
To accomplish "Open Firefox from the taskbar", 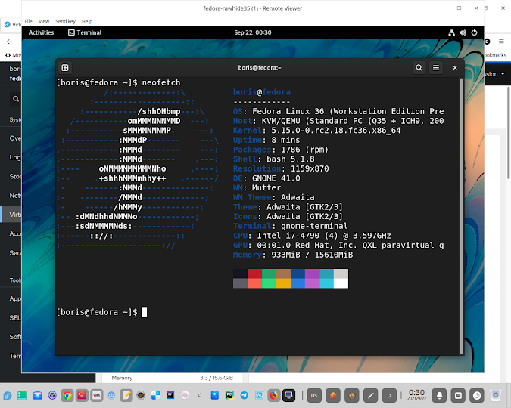I will [x=274, y=396].
